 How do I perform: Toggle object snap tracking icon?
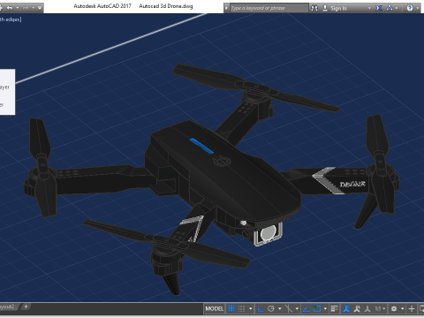coord(307,308)
